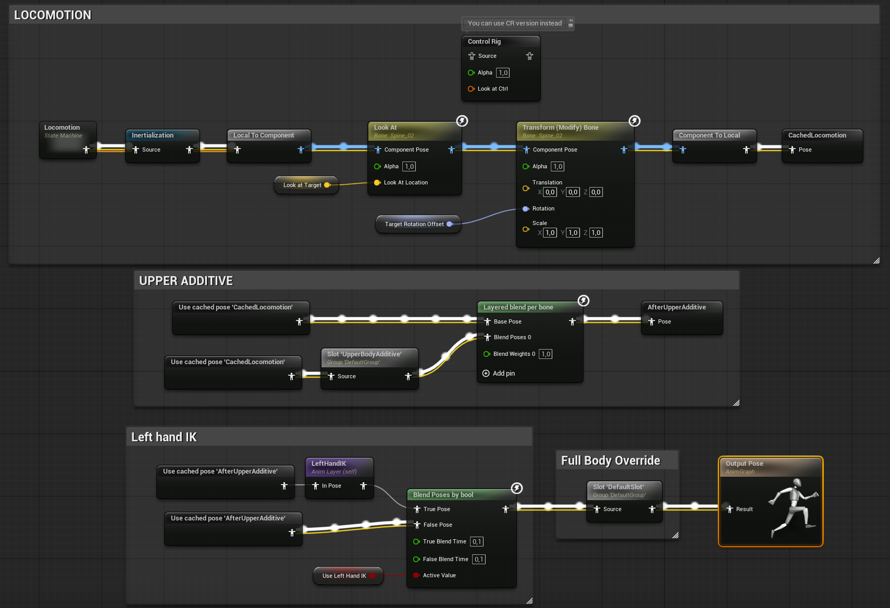Click the Look at Ctrl orange pin
The width and height of the screenshot is (890, 608).
471,89
